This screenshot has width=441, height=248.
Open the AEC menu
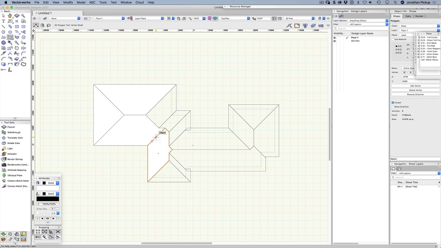coord(92,2)
